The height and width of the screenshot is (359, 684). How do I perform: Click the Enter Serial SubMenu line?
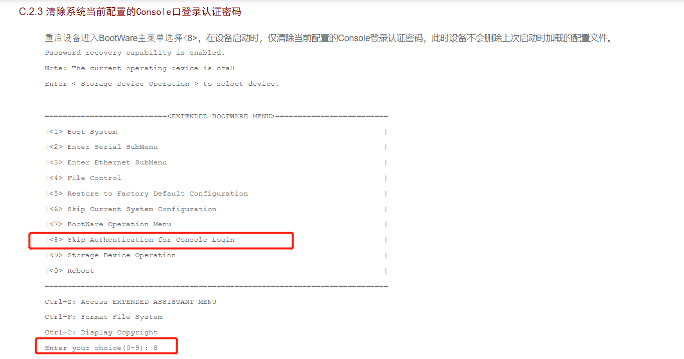coord(101,147)
